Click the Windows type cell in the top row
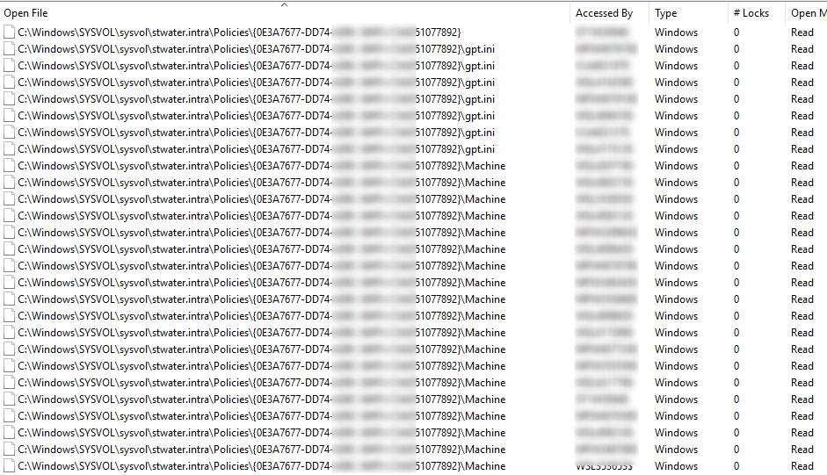This screenshot has width=827, height=475. point(676,32)
